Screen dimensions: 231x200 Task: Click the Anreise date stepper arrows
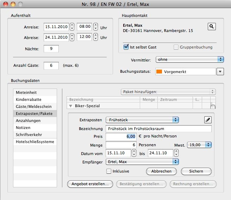click(72, 27)
